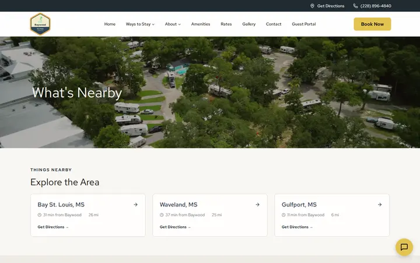Click the phone icon in top bar

(x=355, y=6)
